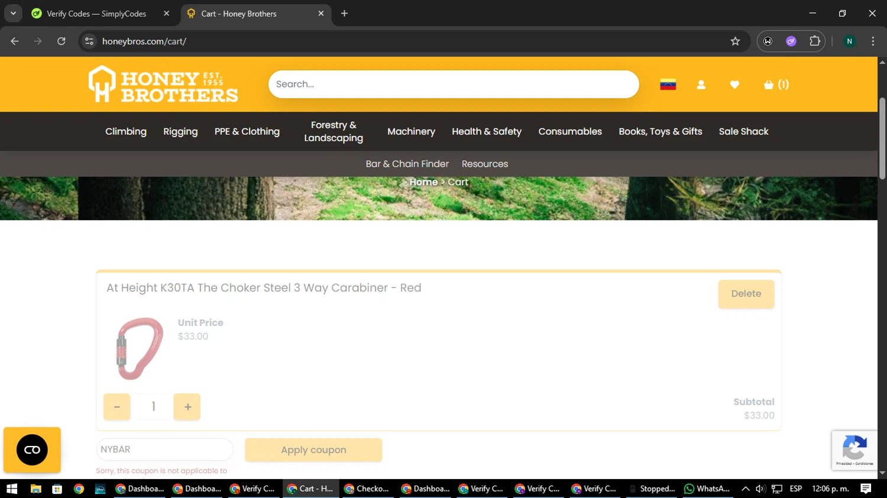
Task: Open the wishlist heart icon
Action: [734, 84]
